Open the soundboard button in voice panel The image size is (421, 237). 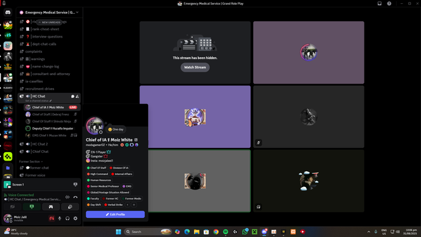[x=70, y=207]
